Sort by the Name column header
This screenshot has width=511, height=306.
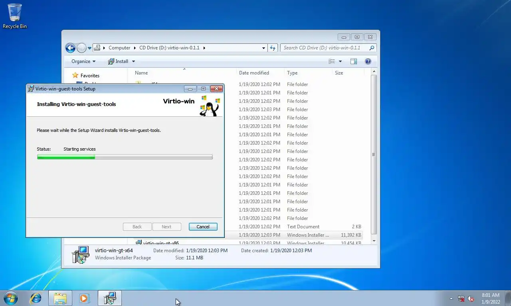point(184,73)
